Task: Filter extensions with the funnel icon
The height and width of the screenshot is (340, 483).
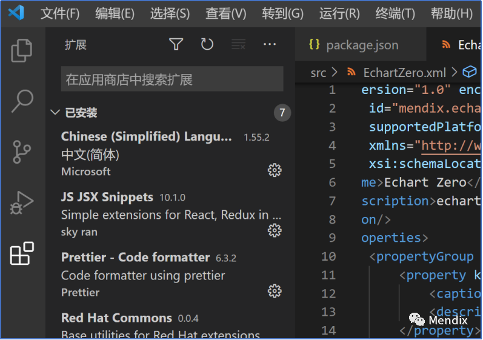Action: click(x=176, y=44)
